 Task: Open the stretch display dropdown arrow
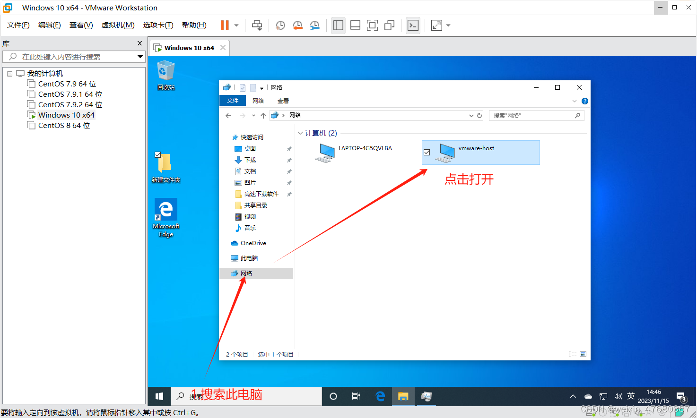click(x=448, y=26)
